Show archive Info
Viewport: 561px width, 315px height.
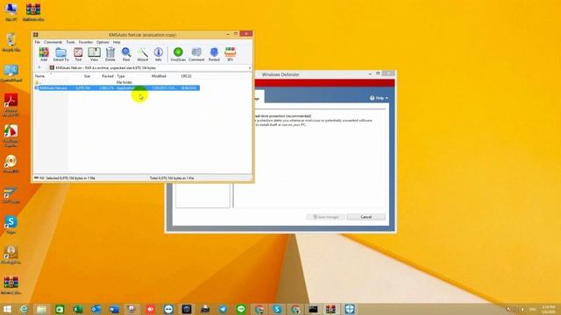[158, 54]
